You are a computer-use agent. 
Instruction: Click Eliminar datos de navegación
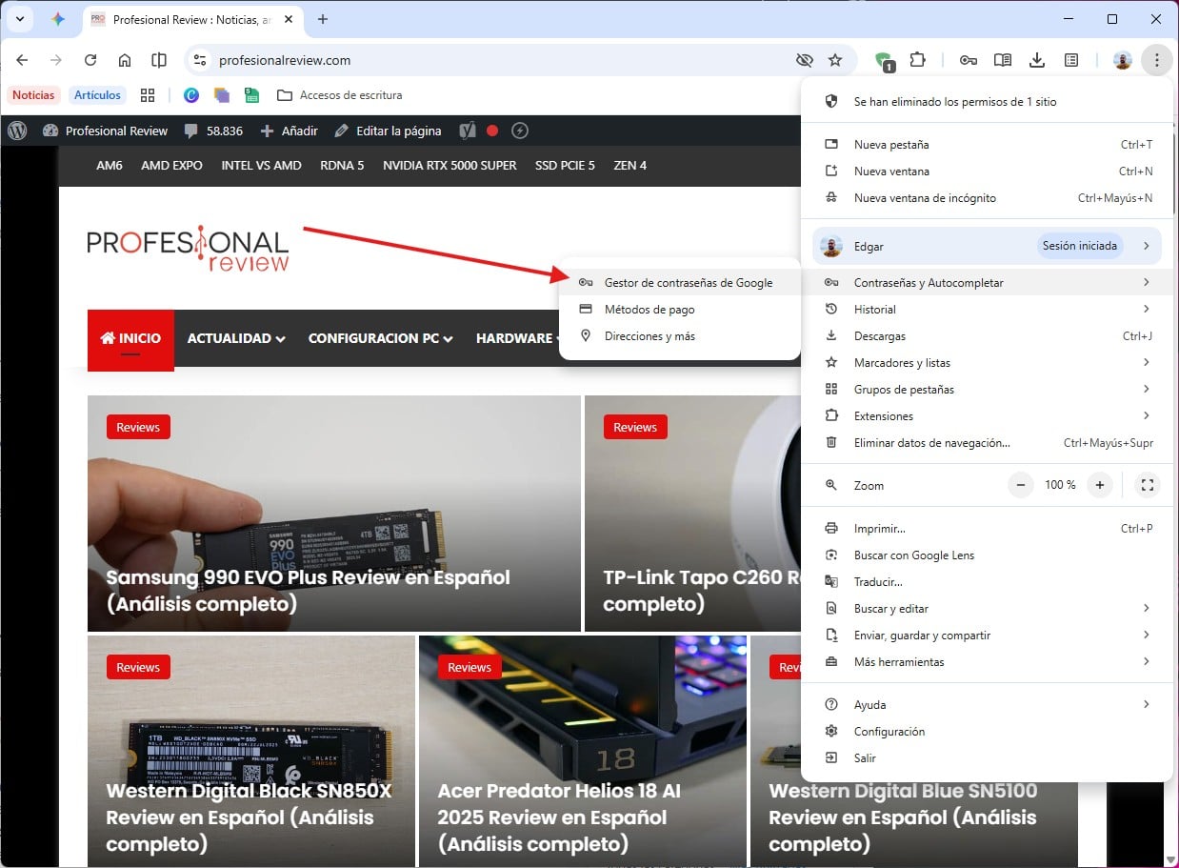pos(988,443)
